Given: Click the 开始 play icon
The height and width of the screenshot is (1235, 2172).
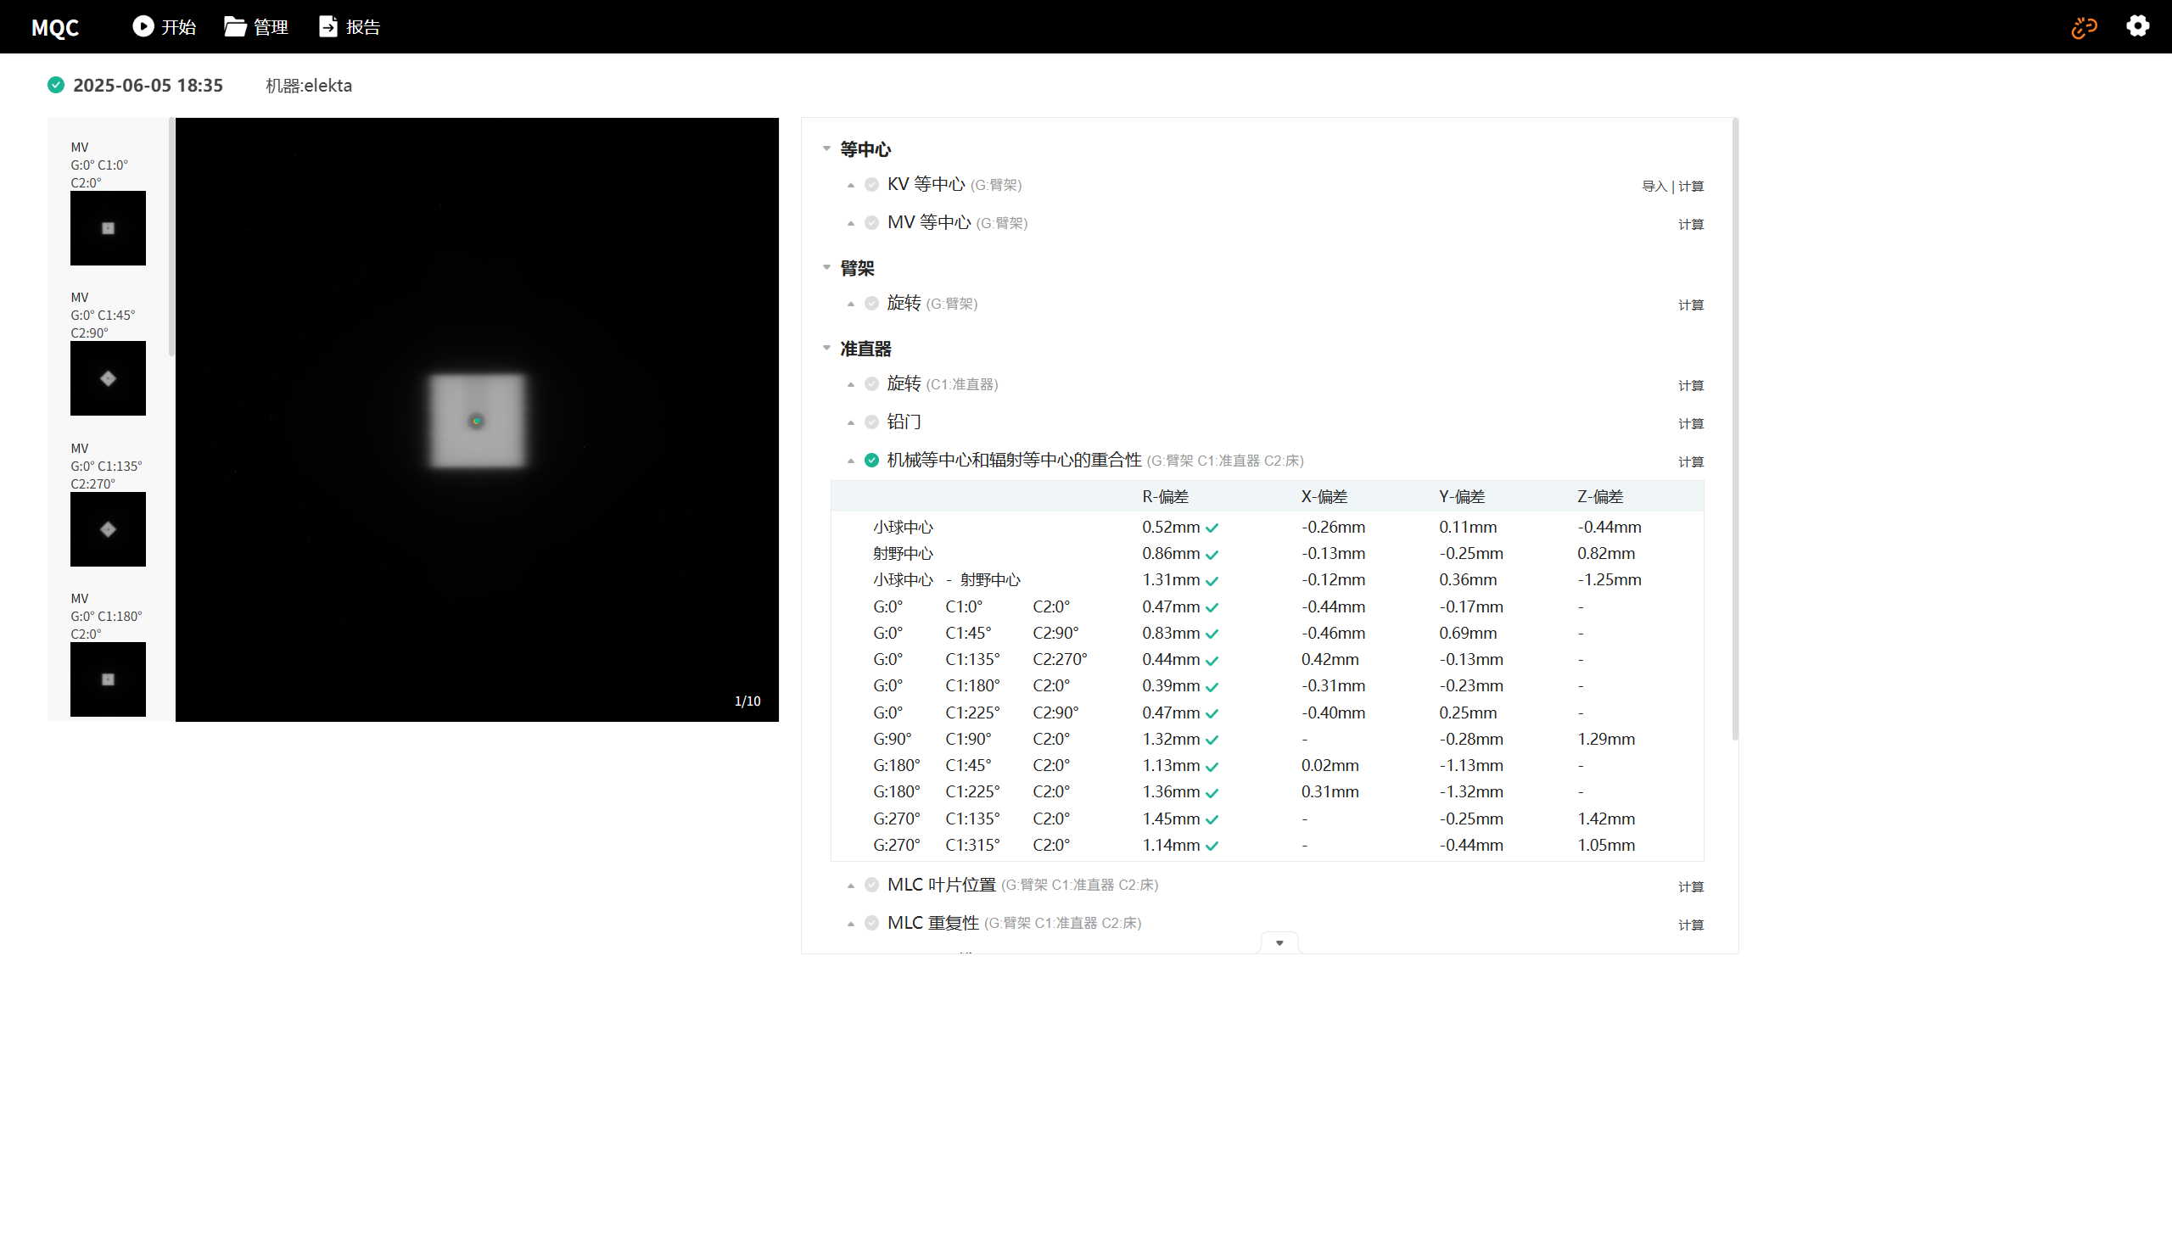Looking at the screenshot, I should pos(143,26).
